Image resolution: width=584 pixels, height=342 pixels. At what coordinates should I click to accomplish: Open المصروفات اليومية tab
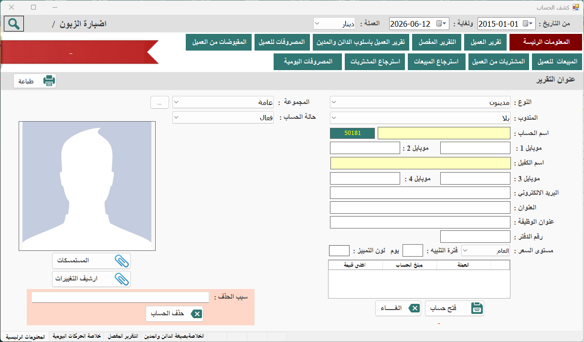[308, 62]
